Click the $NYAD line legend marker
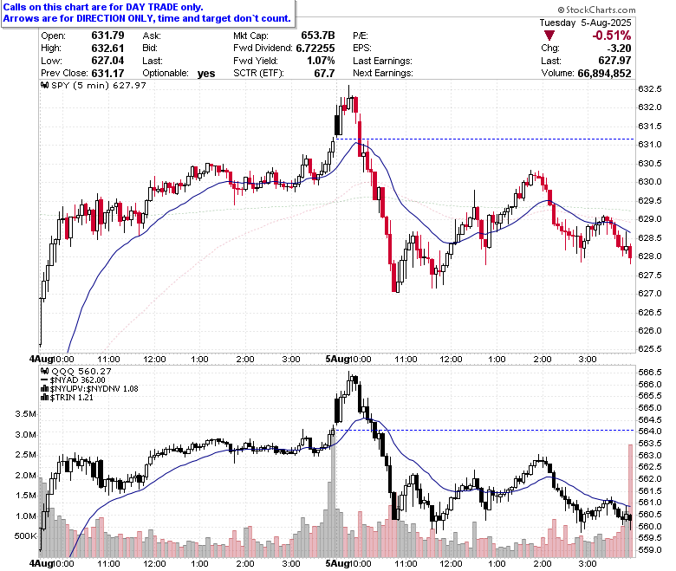 pyautogui.click(x=44, y=380)
